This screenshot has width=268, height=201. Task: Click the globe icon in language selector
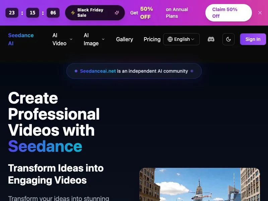[170, 39]
